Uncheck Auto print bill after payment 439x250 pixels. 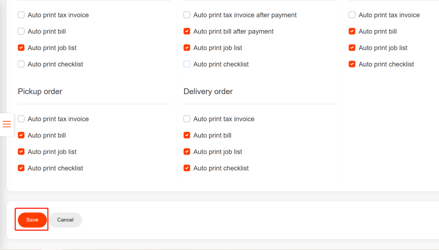tap(187, 32)
